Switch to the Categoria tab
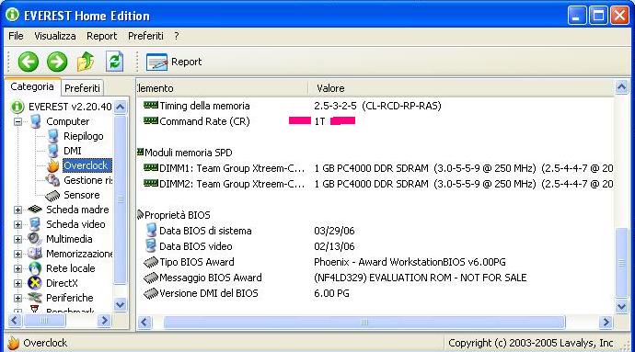Viewport: 635px width, 352px height. 32,86
